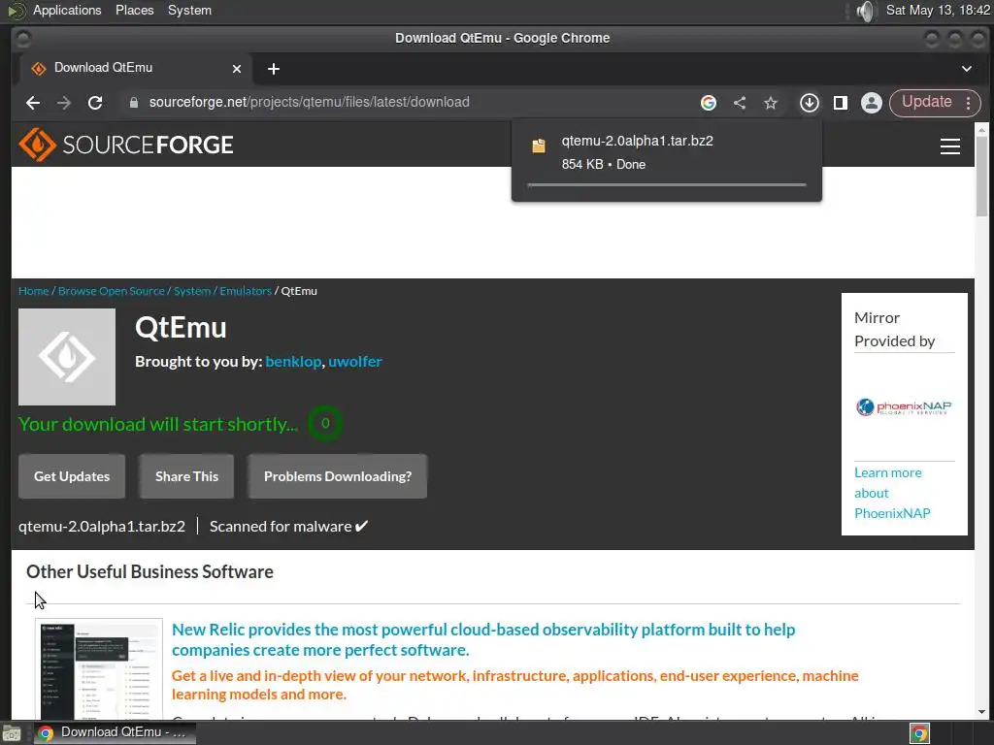Click the Download QtEmu taskbar window button
This screenshot has width=994, height=745.
[x=115, y=733]
